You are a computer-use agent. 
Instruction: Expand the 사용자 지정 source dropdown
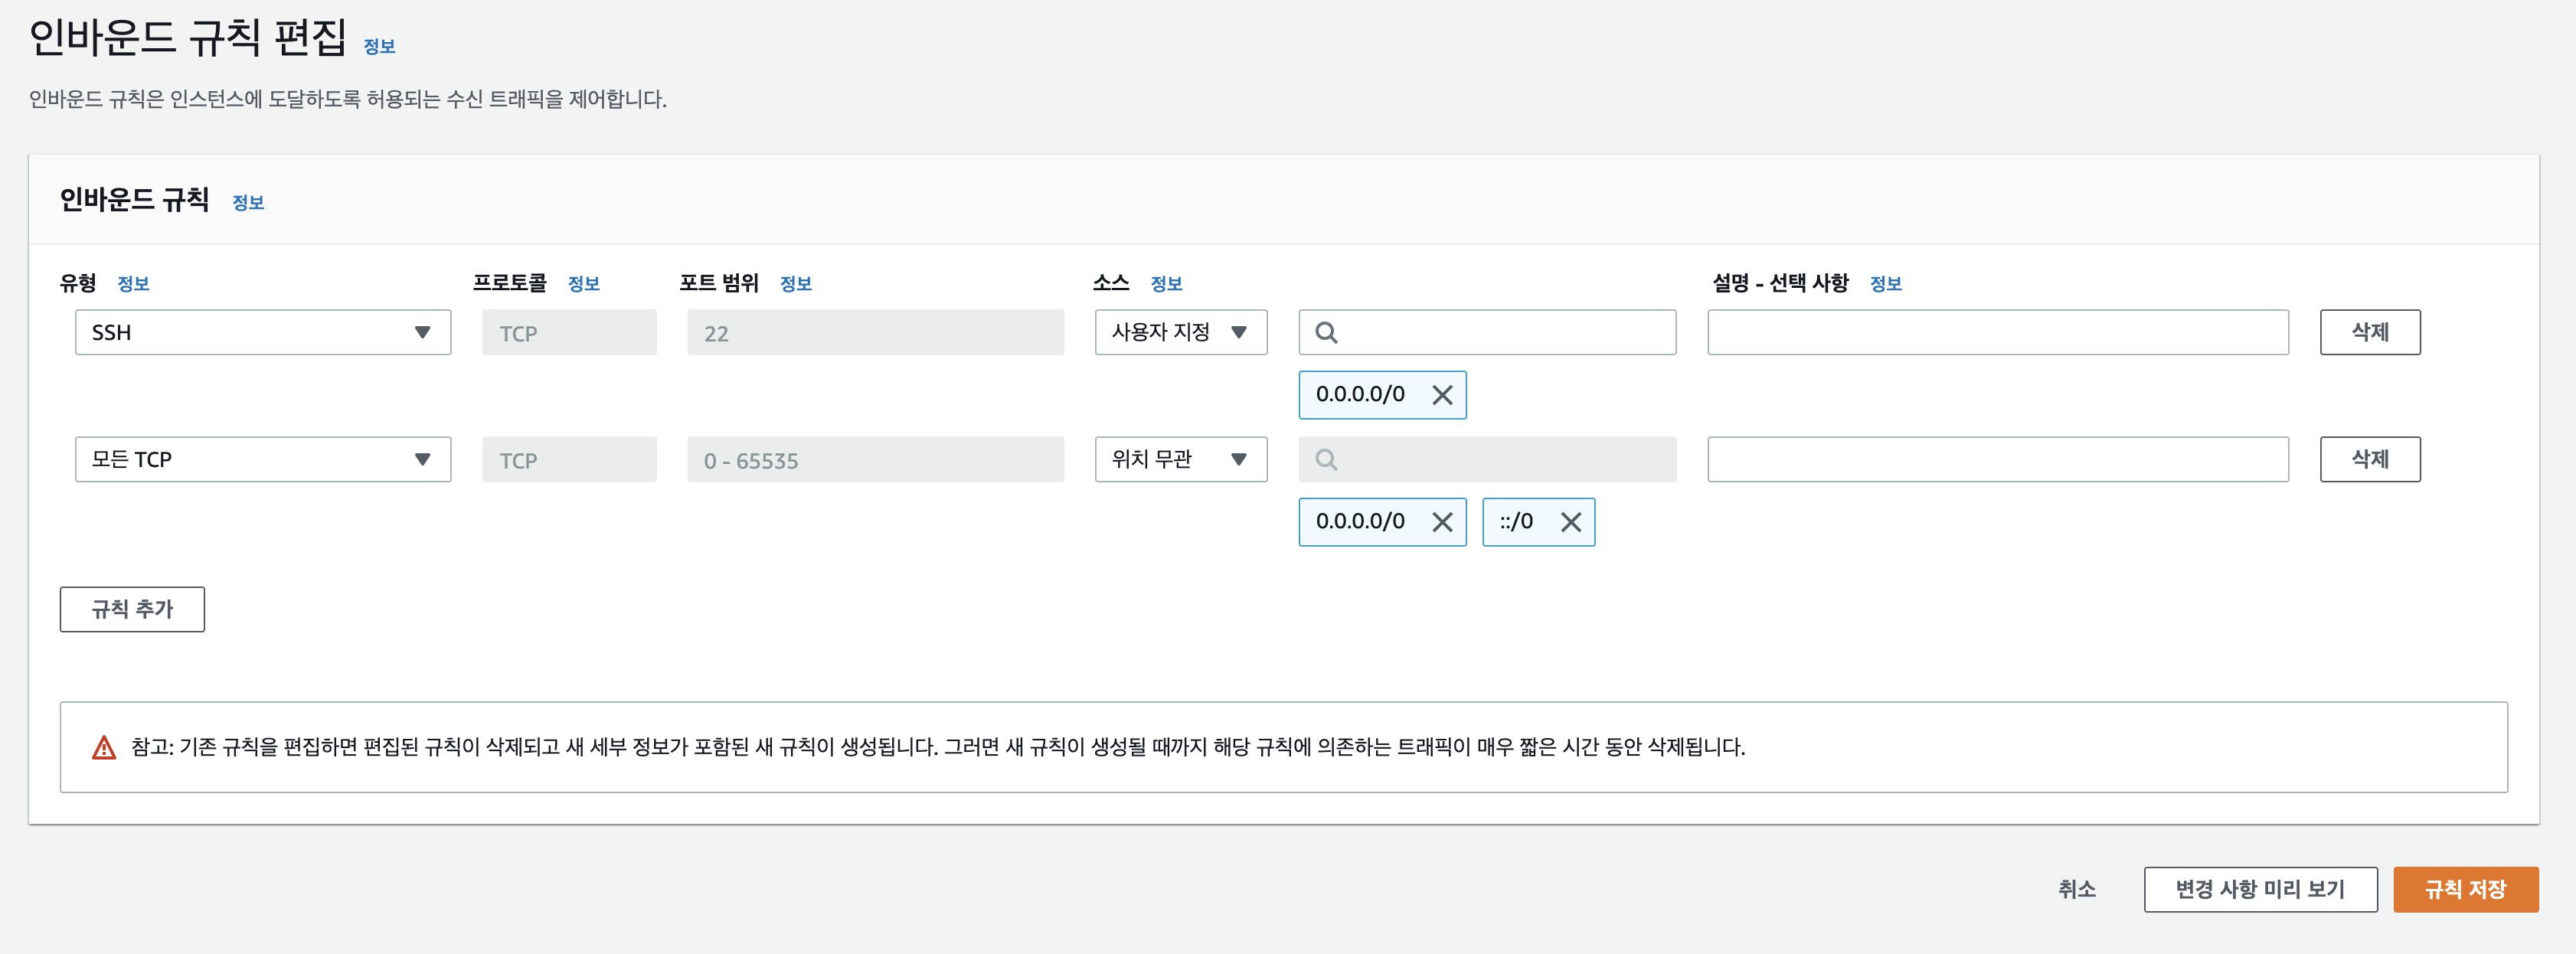pyautogui.click(x=1180, y=333)
